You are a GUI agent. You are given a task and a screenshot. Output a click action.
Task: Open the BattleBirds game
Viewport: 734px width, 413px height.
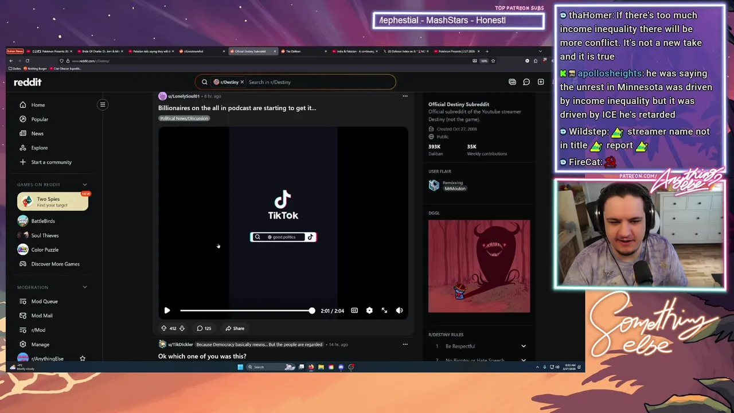[43, 221]
